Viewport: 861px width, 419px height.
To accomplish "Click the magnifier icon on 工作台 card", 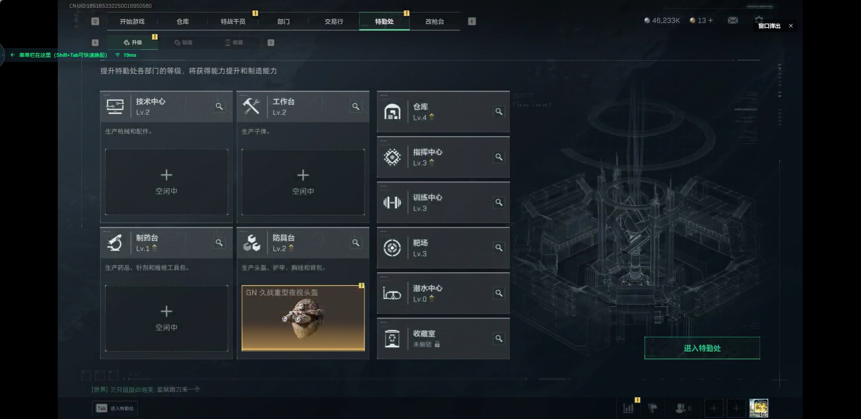I will 356,106.
